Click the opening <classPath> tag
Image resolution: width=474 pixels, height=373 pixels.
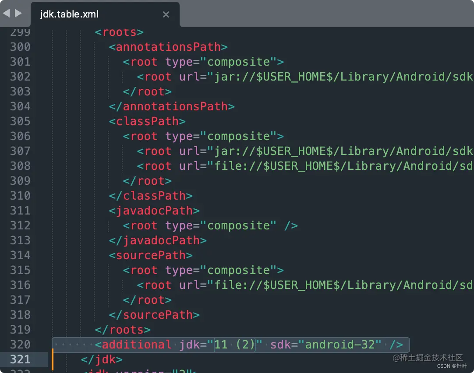[x=147, y=121]
